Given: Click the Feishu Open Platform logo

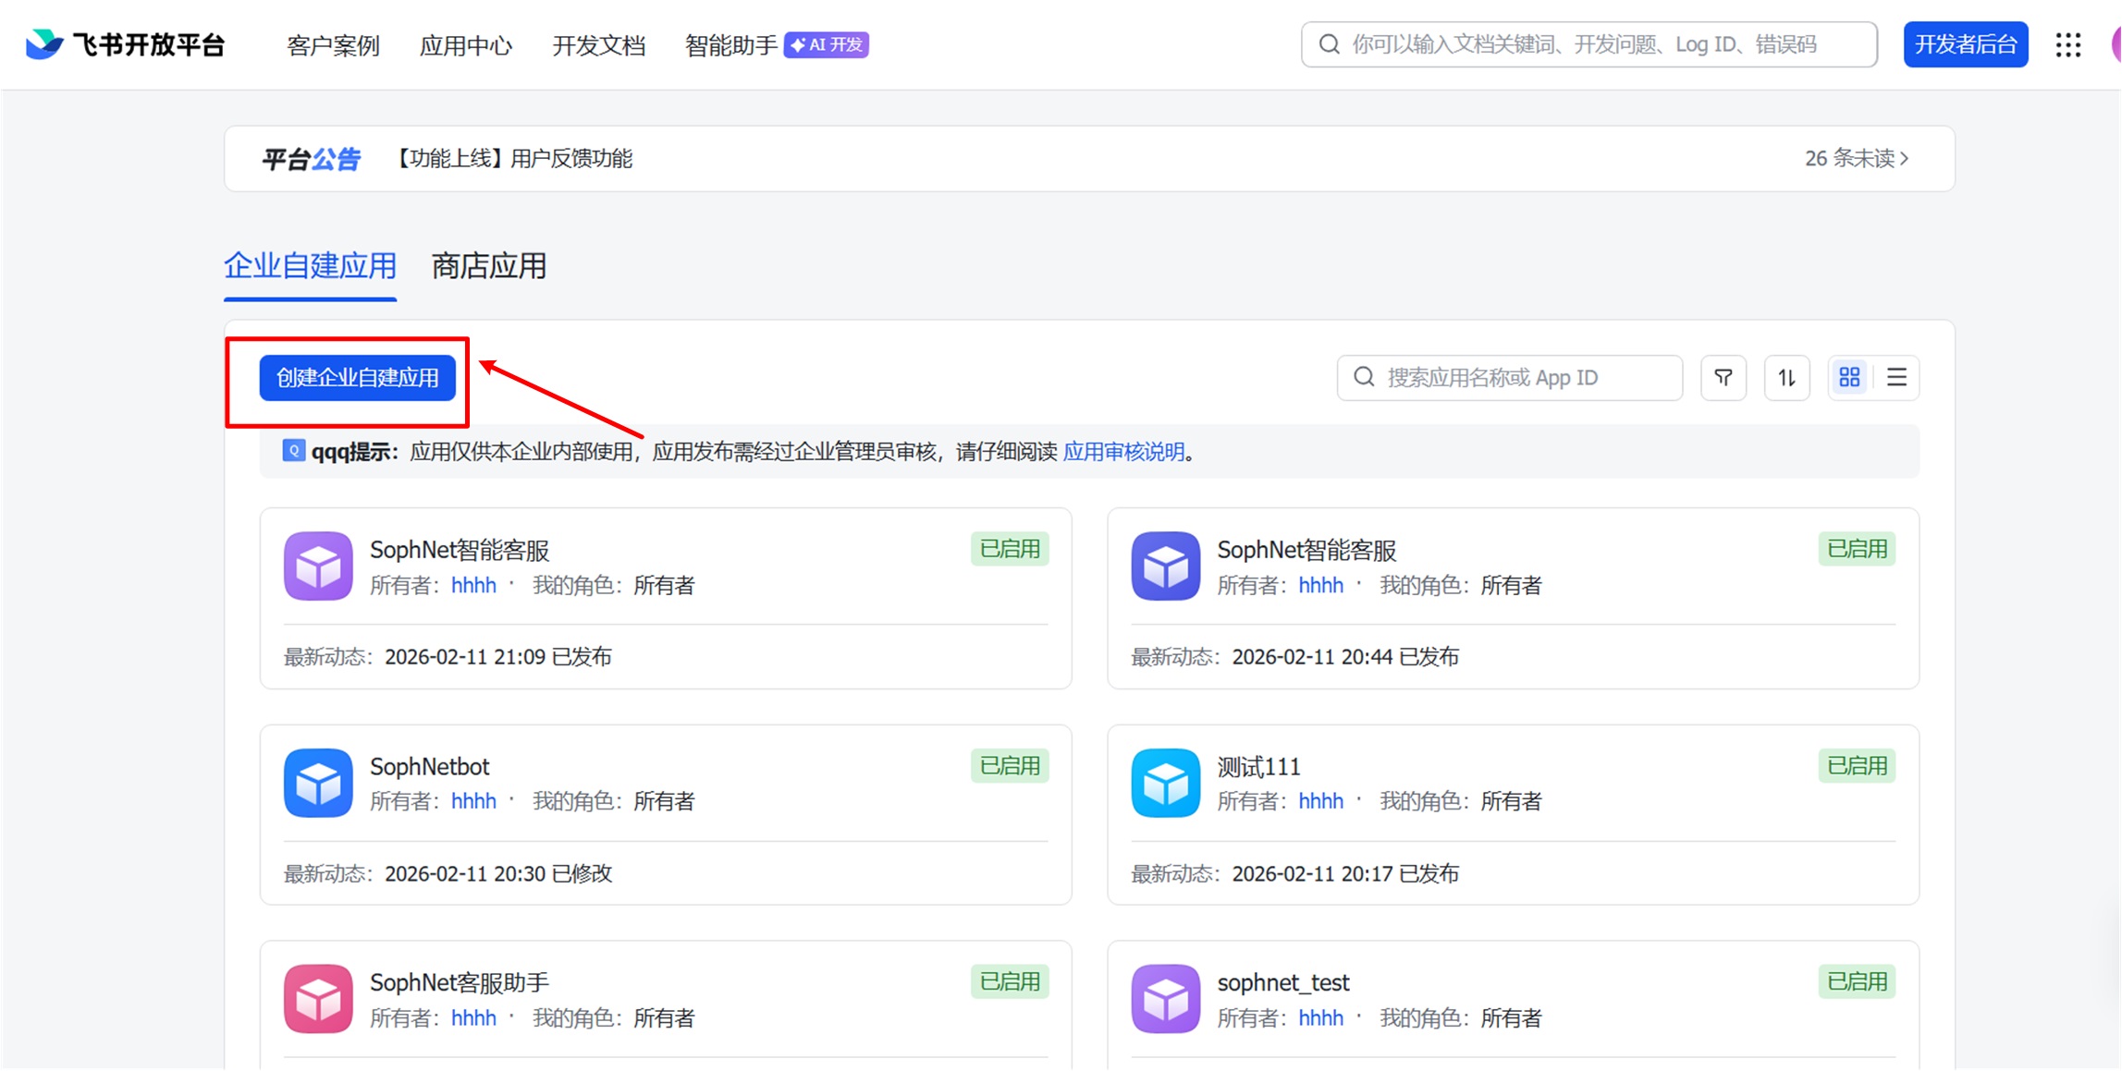Looking at the screenshot, I should (x=125, y=44).
